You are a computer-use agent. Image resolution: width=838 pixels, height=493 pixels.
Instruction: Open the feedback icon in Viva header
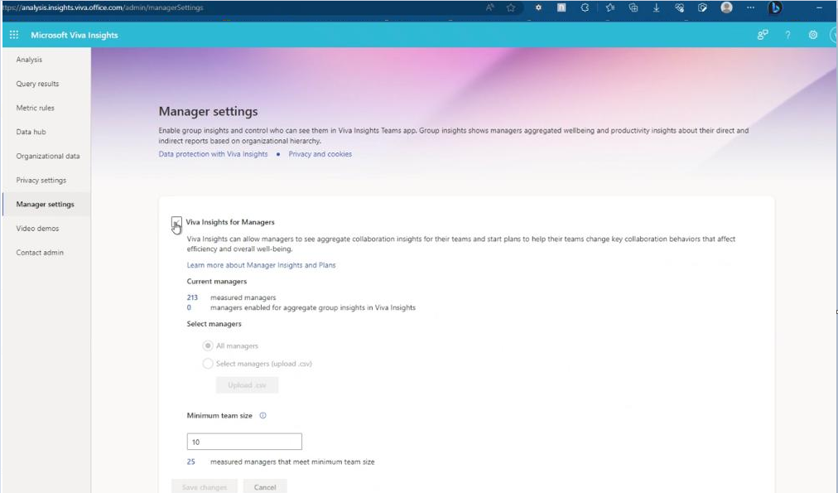[762, 35]
